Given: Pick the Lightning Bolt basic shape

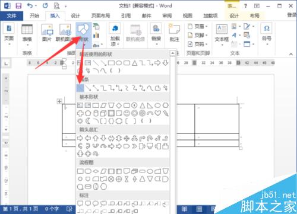Looking at the screenshot, I should (166, 113).
